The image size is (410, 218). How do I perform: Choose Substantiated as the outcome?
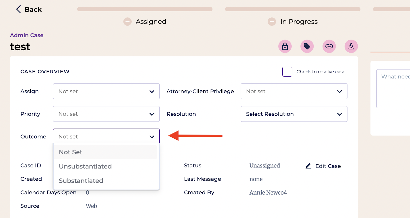point(81,181)
